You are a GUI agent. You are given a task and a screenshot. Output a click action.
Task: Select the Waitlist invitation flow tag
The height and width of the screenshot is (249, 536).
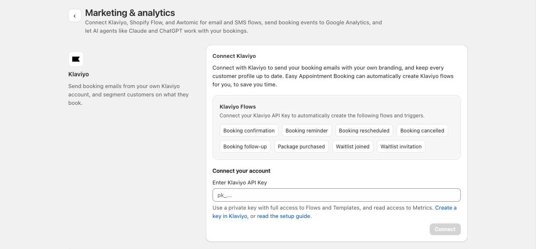tap(401, 146)
